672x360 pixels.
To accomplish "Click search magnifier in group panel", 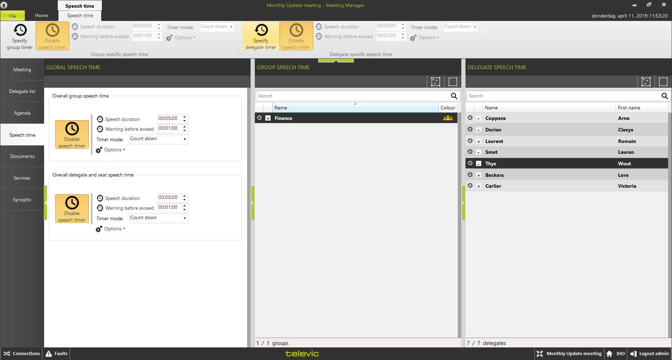I will pyautogui.click(x=454, y=96).
